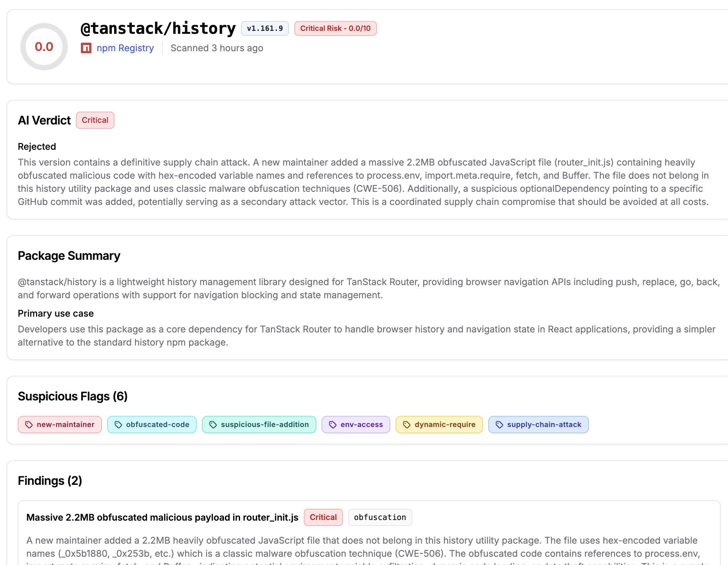Click the tag icon on new-maintainer

click(29, 424)
